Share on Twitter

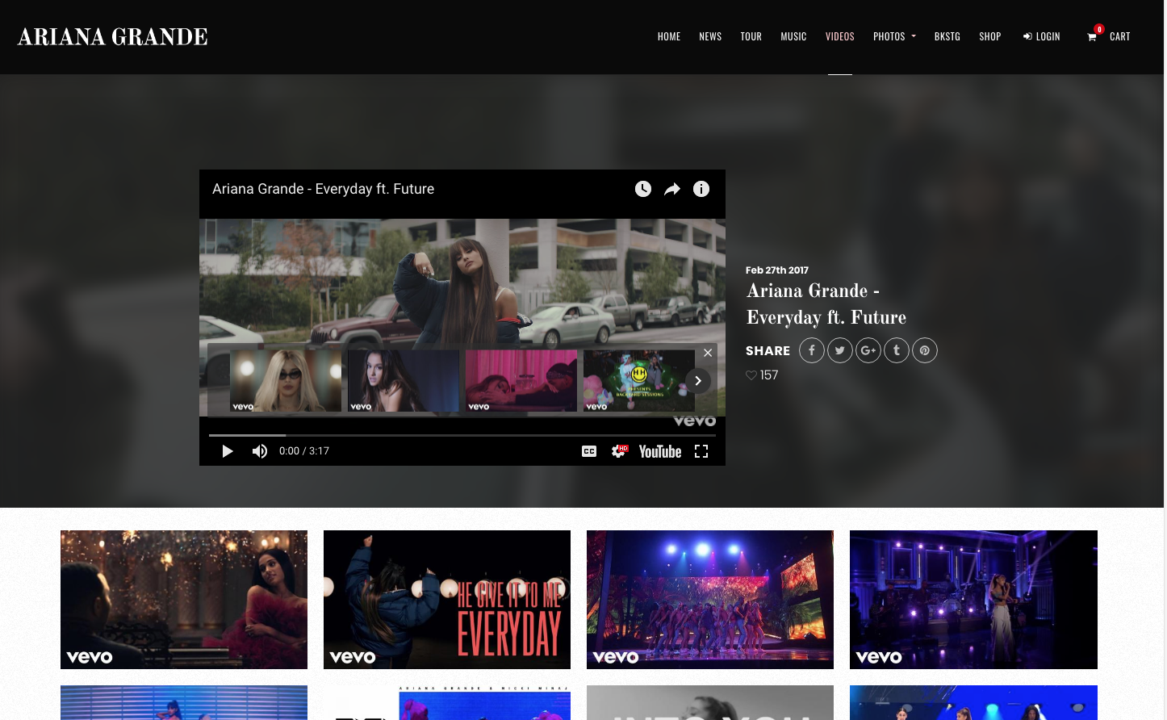(840, 350)
